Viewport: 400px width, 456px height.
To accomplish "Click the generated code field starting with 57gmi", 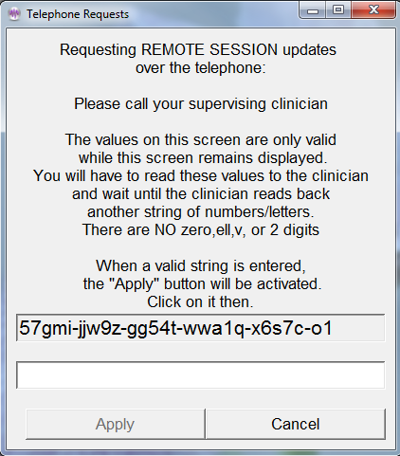I will [x=200, y=328].
